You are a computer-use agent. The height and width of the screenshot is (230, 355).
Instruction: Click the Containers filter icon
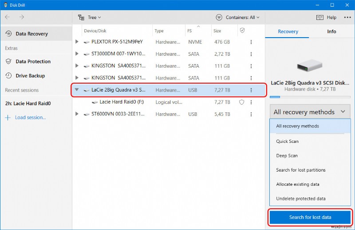(219, 17)
